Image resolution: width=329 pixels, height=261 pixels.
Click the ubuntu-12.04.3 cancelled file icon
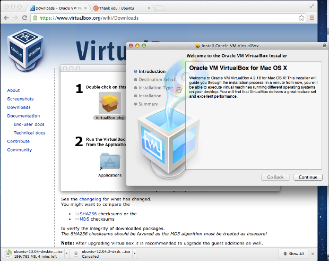pos(76,254)
